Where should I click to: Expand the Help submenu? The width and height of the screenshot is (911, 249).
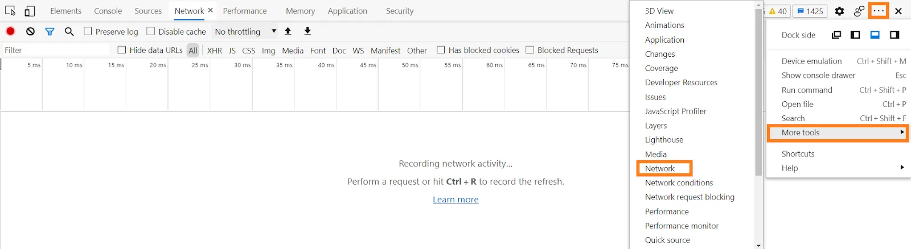click(837, 168)
